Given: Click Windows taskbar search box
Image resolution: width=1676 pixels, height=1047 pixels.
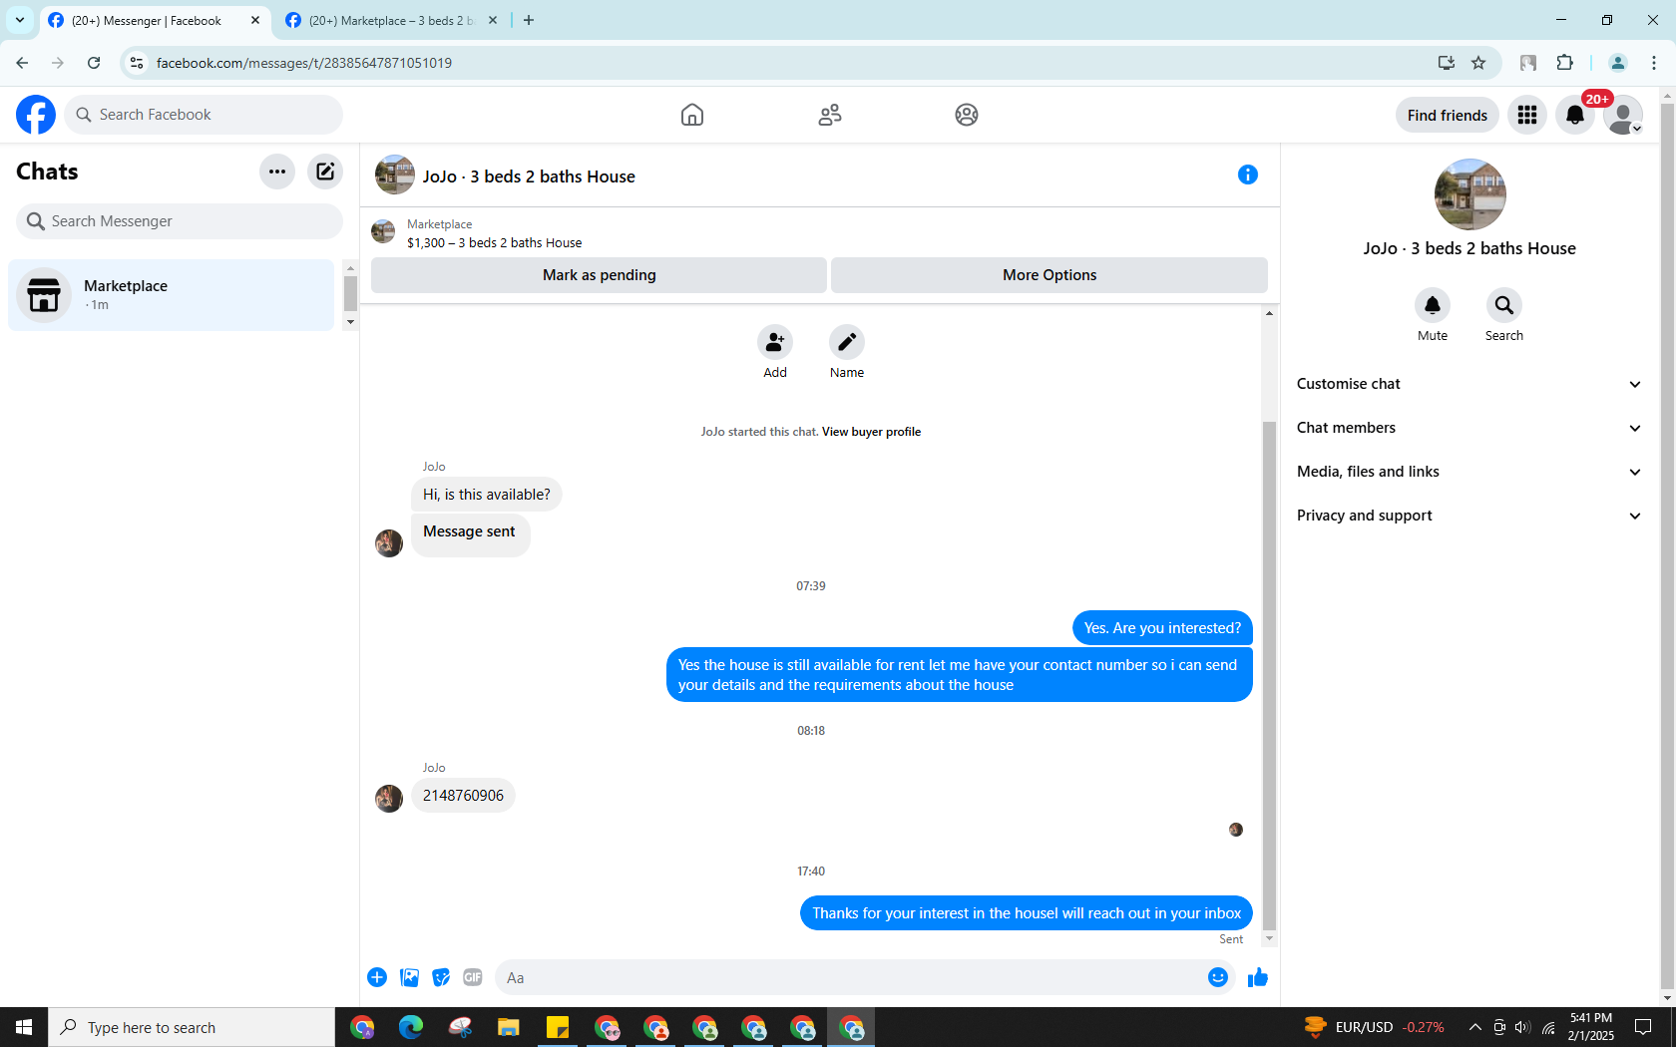Looking at the screenshot, I should click(192, 1027).
